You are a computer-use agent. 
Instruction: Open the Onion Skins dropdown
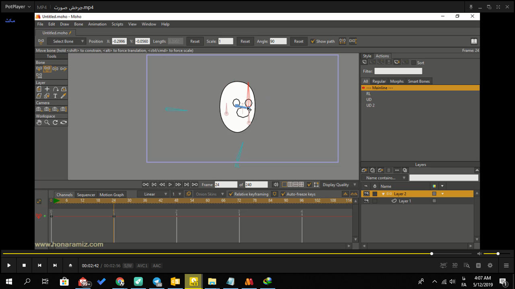210,194
